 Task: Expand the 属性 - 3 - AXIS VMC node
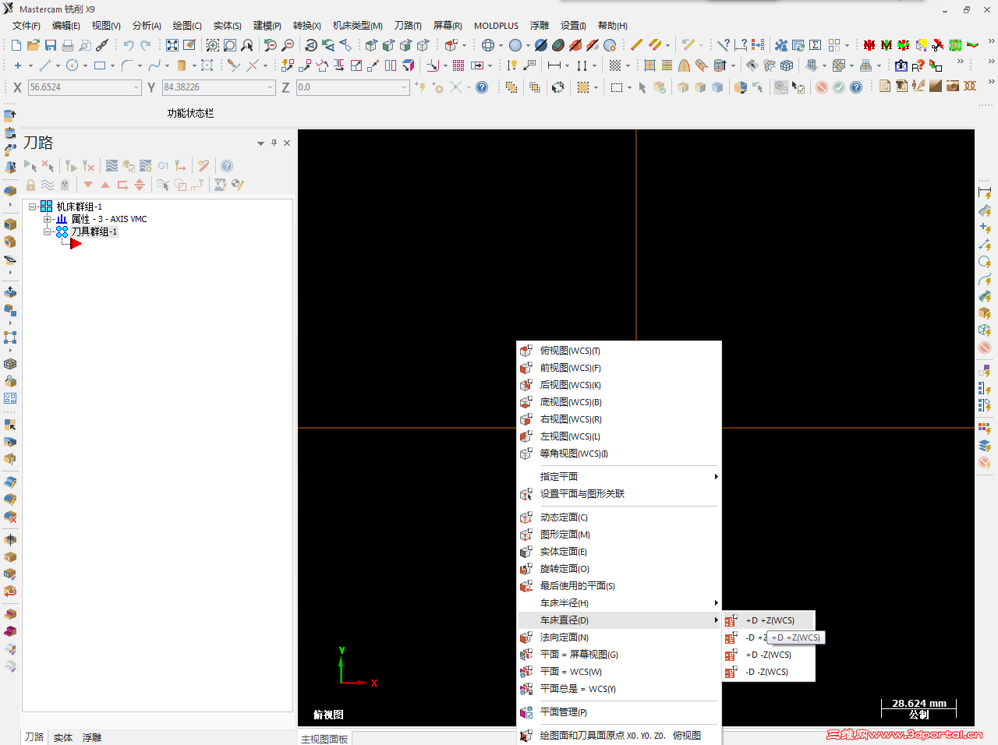pos(47,219)
